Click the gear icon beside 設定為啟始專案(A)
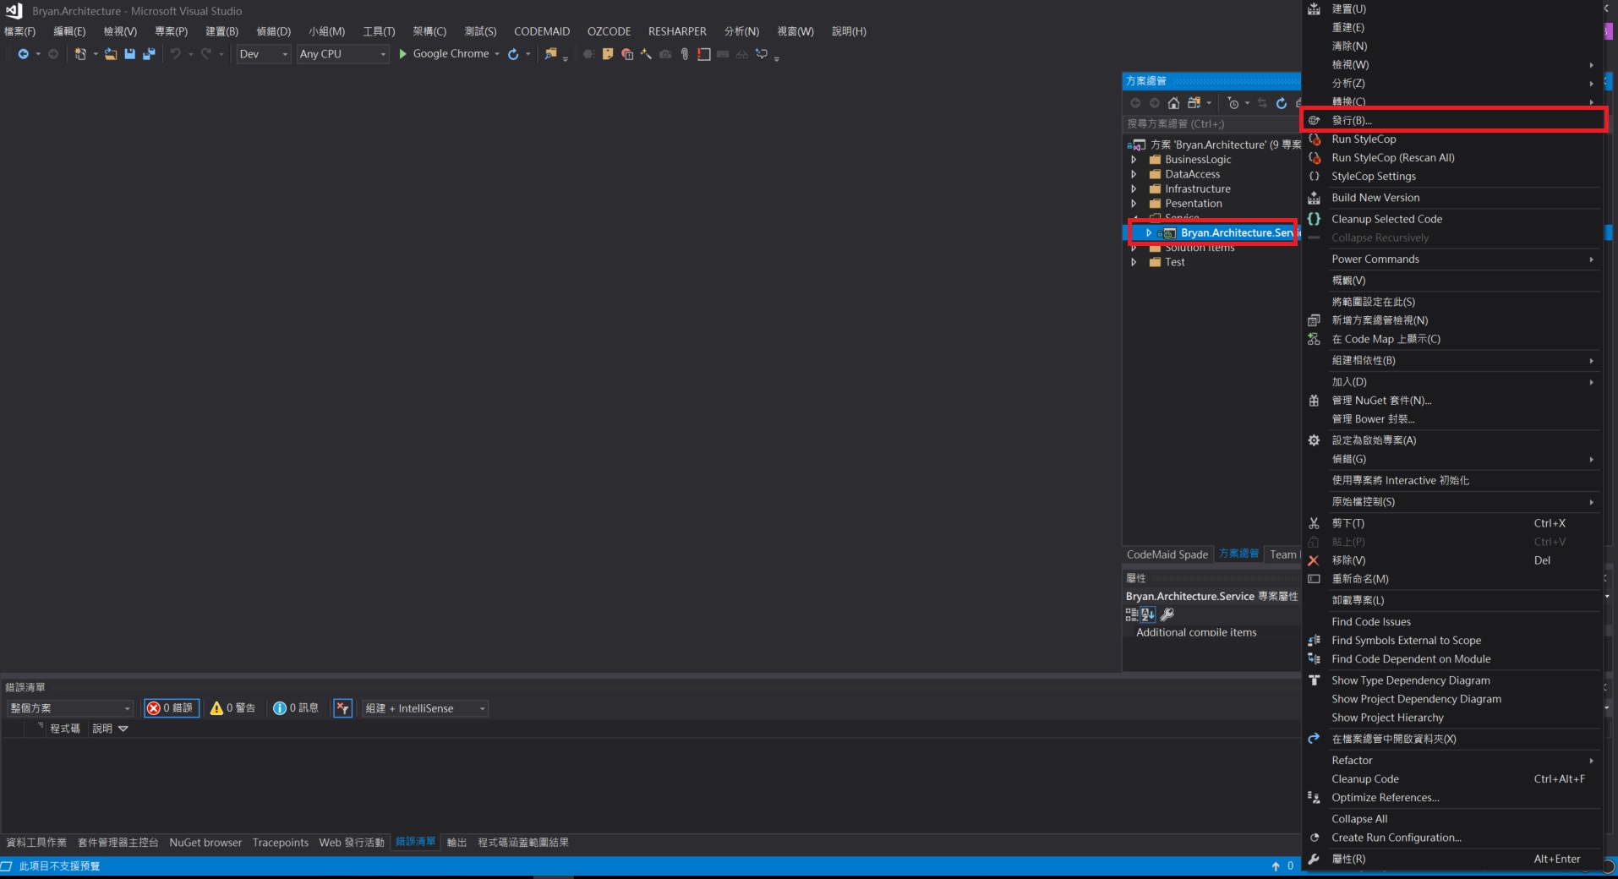1618x879 pixels. click(x=1314, y=440)
